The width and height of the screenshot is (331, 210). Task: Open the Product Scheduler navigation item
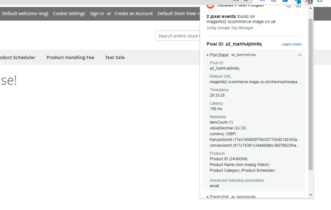17,57
